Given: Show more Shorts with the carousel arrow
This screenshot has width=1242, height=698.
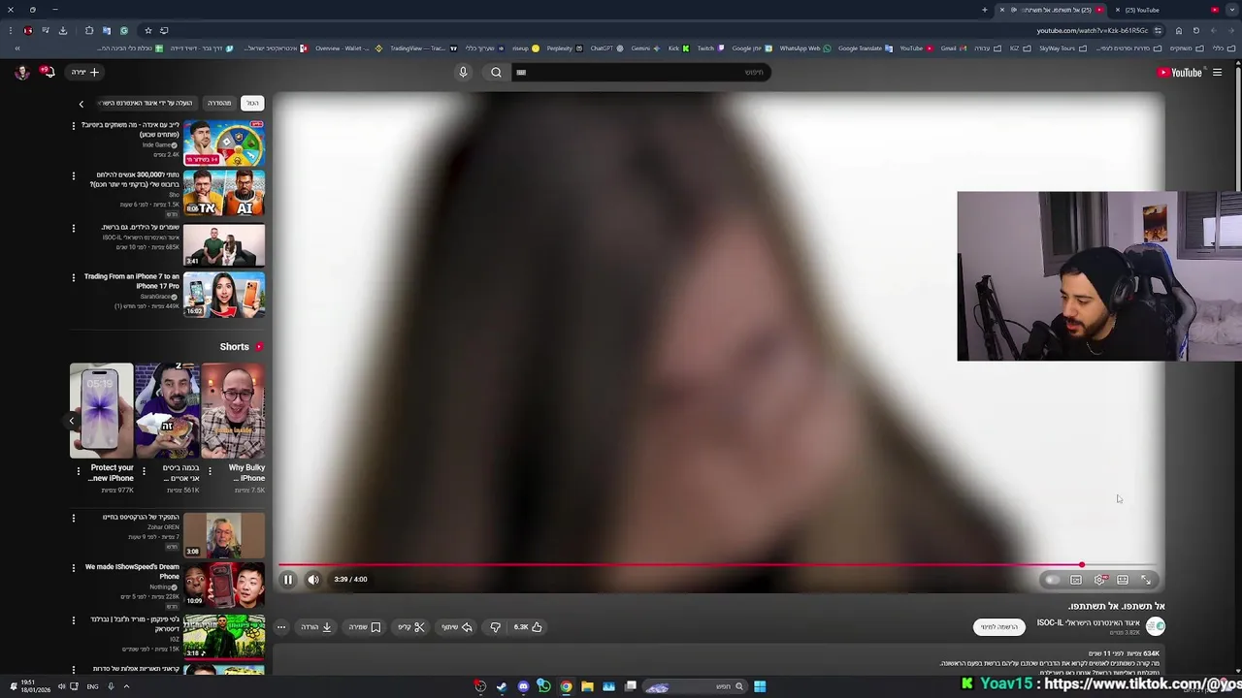Looking at the screenshot, I should 72,421.
